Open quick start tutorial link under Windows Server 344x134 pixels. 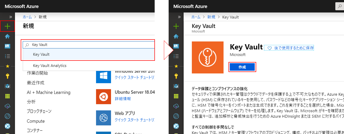coord(135,77)
